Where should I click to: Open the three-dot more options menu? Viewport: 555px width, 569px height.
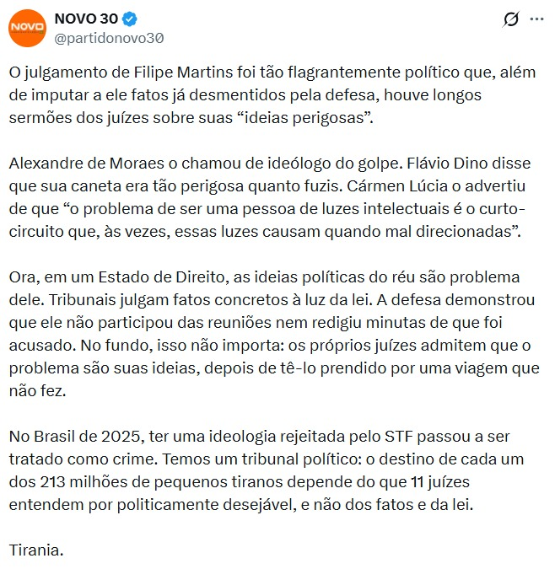click(x=536, y=19)
